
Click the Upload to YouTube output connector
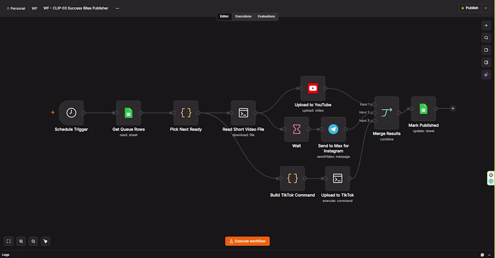click(x=325, y=88)
